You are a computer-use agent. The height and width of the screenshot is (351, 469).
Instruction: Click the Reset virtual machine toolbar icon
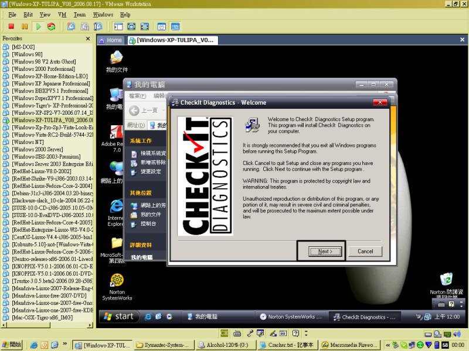tap(52, 26)
